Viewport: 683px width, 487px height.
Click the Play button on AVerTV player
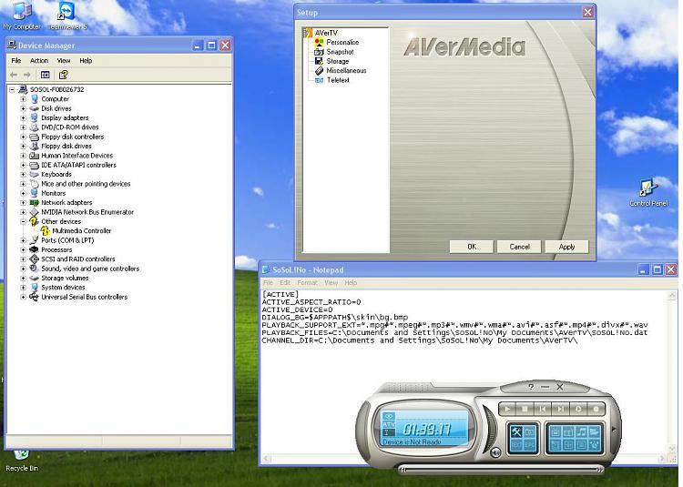click(x=507, y=409)
